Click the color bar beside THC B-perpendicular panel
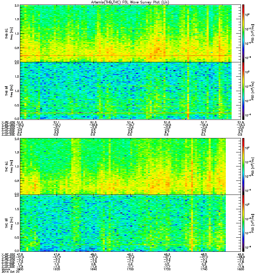This screenshot has width=257, height=274. coord(243,166)
